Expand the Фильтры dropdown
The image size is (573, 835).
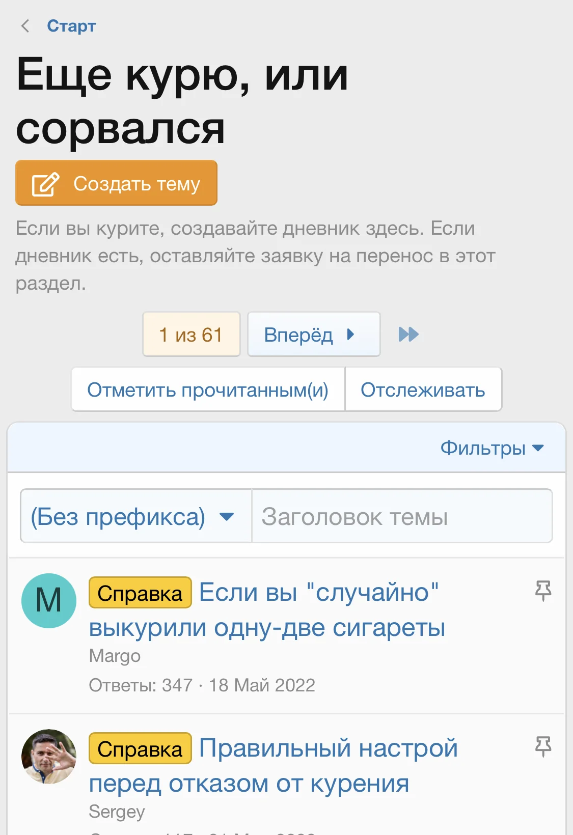coord(492,448)
